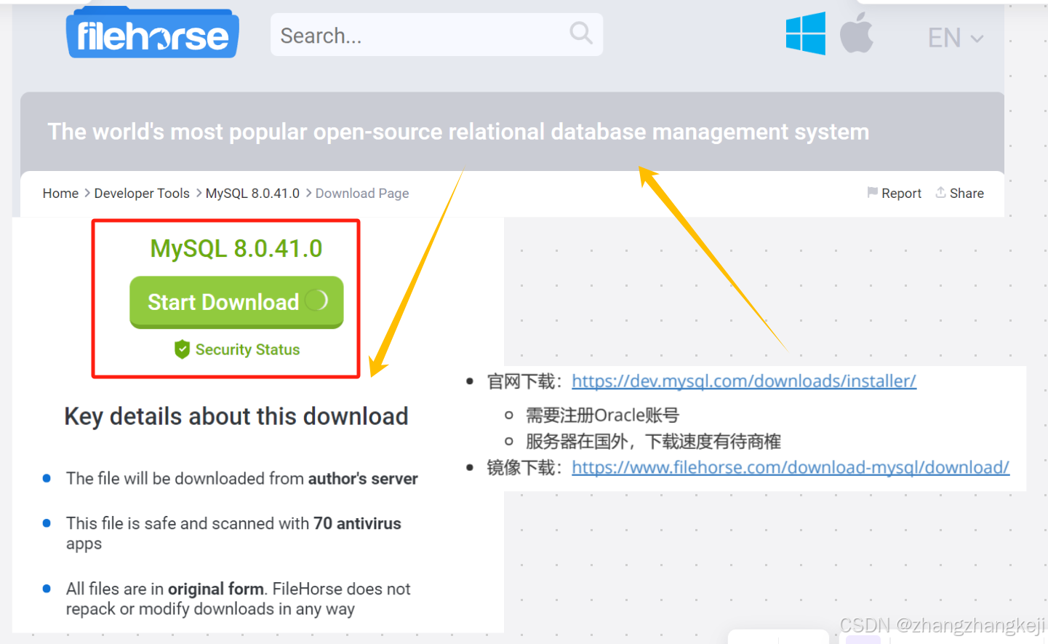Click the Report flag icon
This screenshot has width=1048, height=644.
[x=872, y=192]
